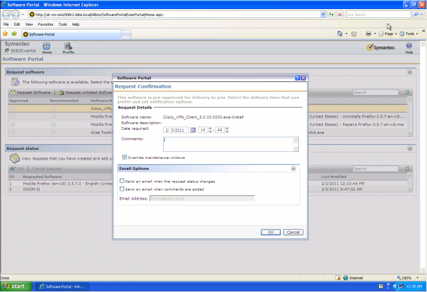This screenshot has height=292, width=427.
Task: Open the address bar history dropdown
Action: pyautogui.click(x=323, y=14)
